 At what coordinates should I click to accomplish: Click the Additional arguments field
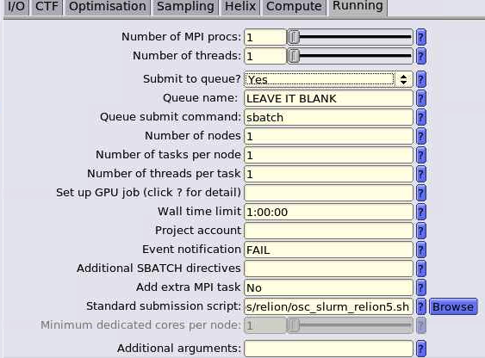tap(328, 349)
